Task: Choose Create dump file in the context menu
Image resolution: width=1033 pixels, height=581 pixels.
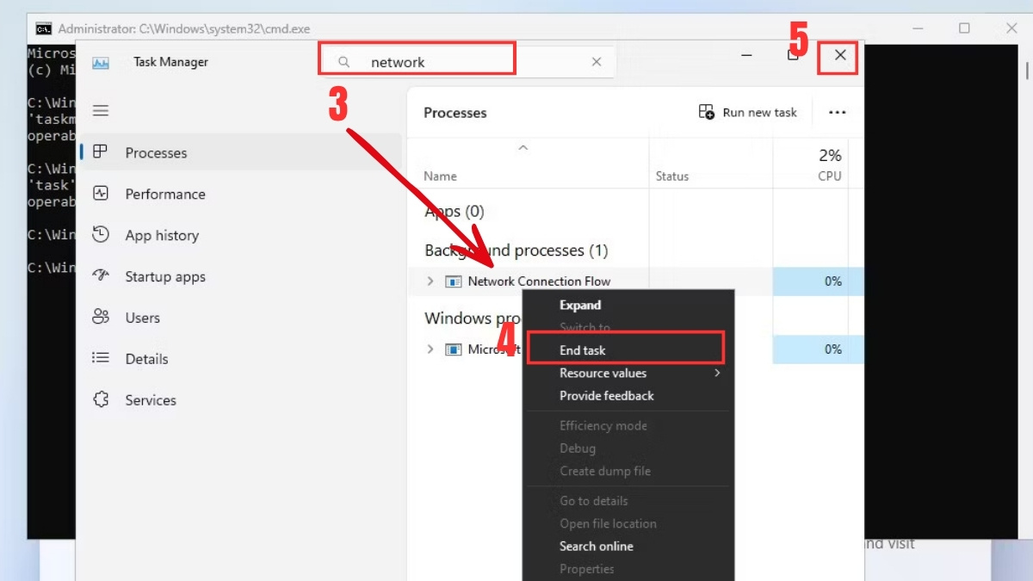Action: click(x=605, y=471)
